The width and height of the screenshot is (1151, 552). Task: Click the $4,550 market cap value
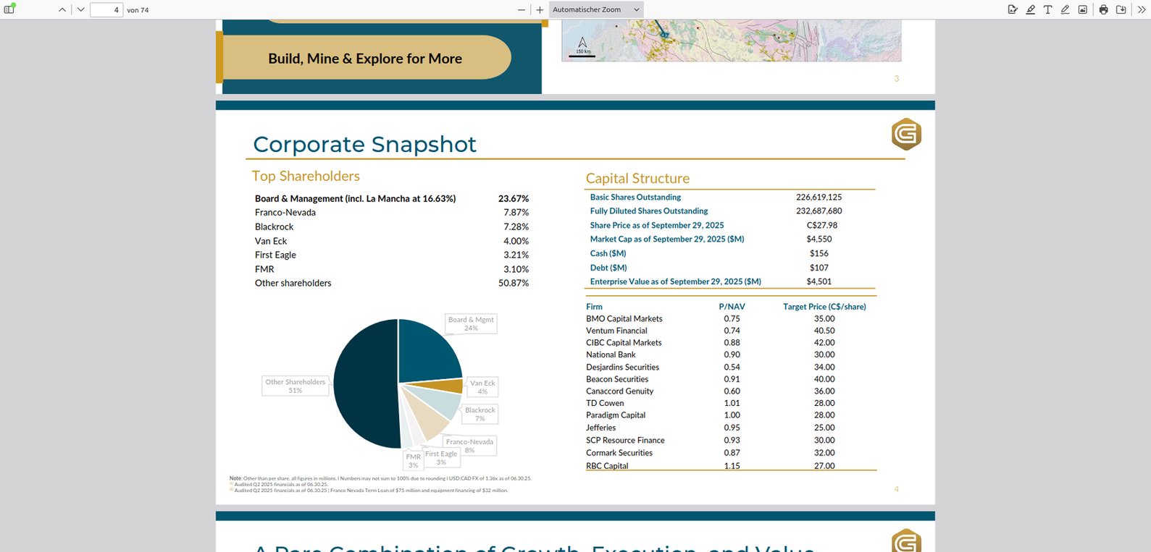819,239
